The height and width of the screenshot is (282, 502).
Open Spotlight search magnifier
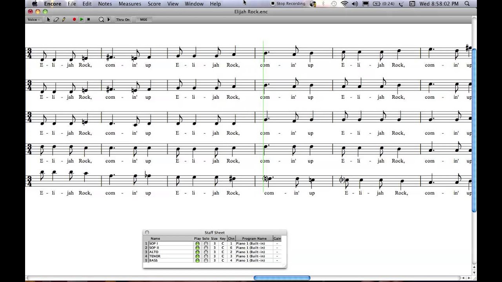tap(467, 4)
